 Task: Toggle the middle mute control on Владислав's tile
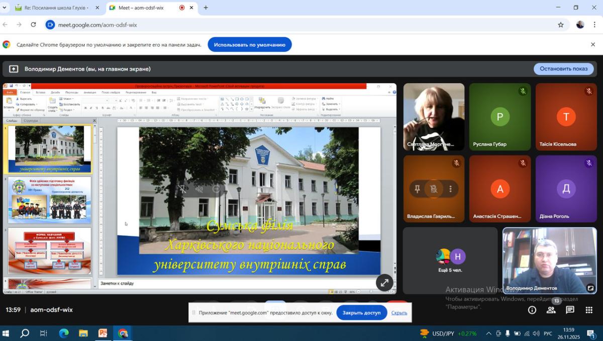click(434, 189)
